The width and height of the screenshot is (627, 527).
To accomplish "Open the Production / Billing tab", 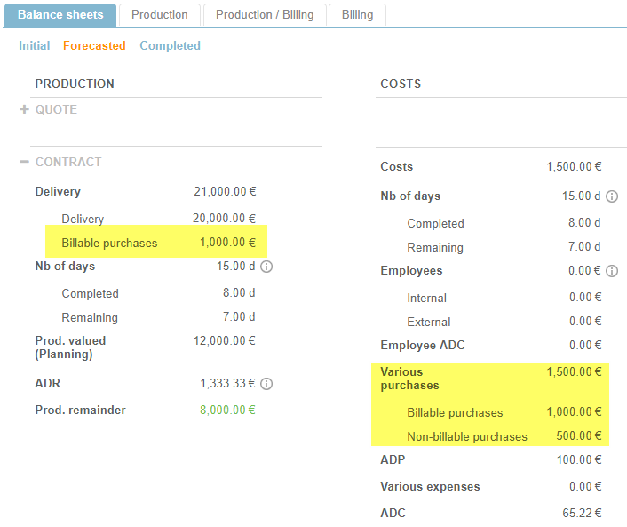I will [x=265, y=14].
